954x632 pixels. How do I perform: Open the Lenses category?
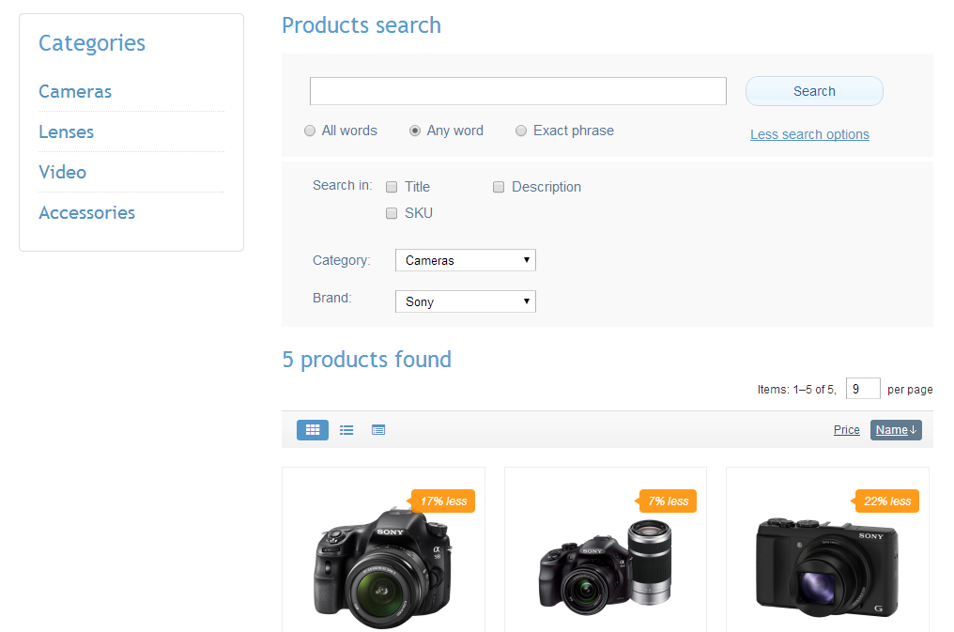pyautogui.click(x=66, y=131)
